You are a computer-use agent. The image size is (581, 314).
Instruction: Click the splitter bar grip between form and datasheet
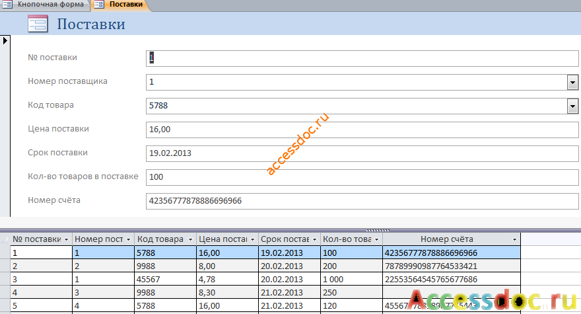click(x=378, y=230)
